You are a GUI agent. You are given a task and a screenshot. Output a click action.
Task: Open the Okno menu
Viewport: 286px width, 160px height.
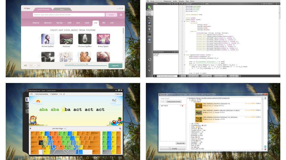click(187, 1)
